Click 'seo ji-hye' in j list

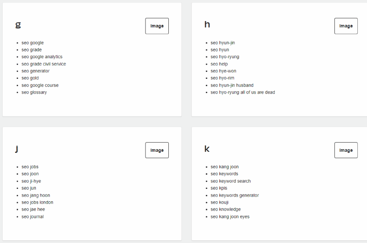tap(31, 181)
